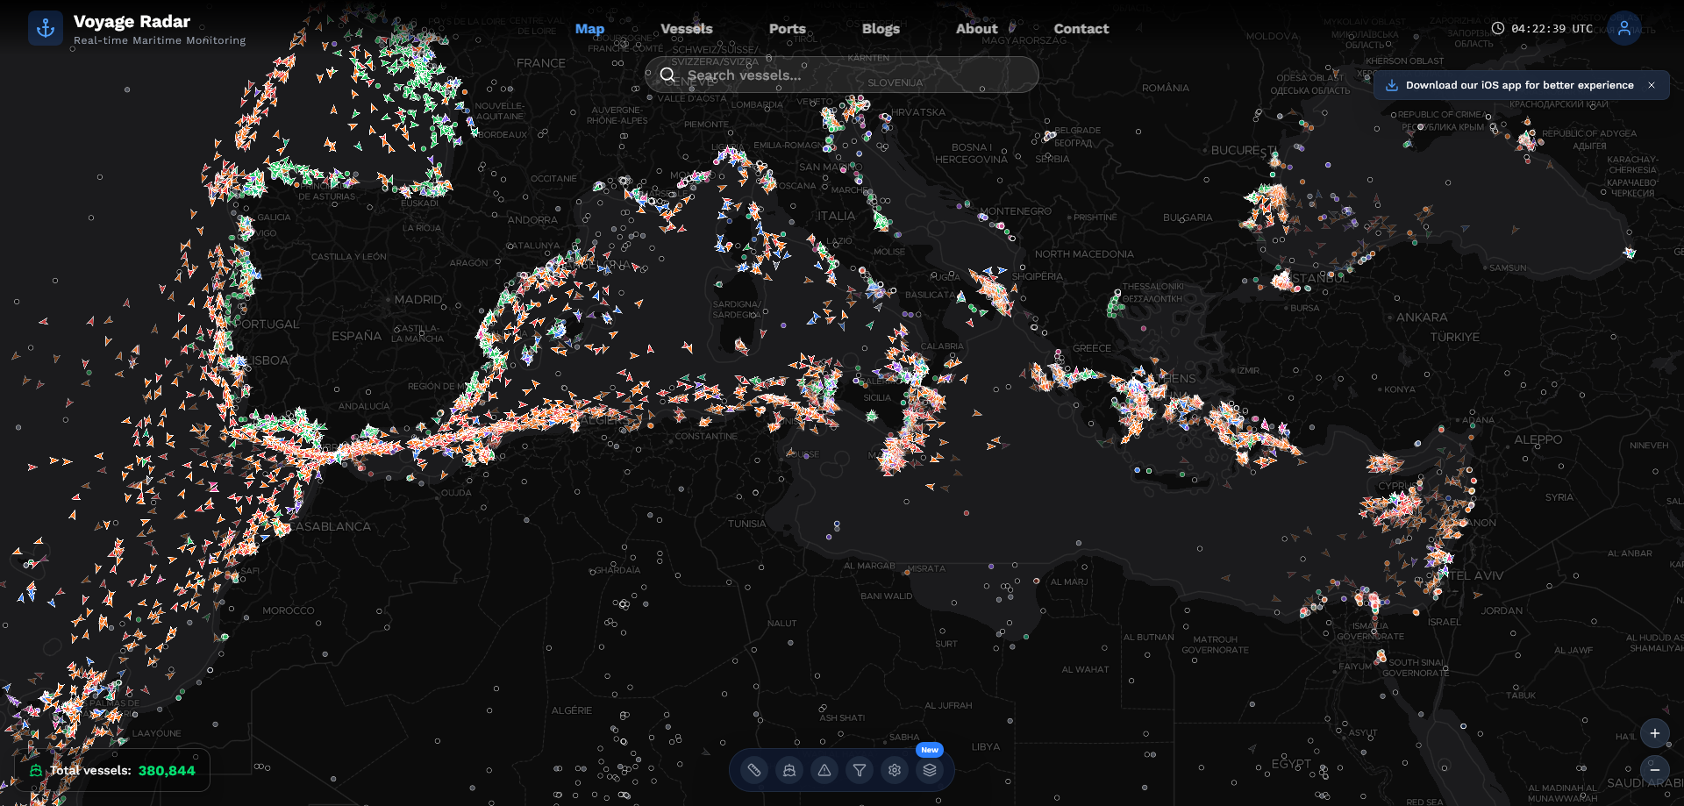Open the Ports page from top navigation
The height and width of the screenshot is (806, 1684).
pyautogui.click(x=787, y=28)
